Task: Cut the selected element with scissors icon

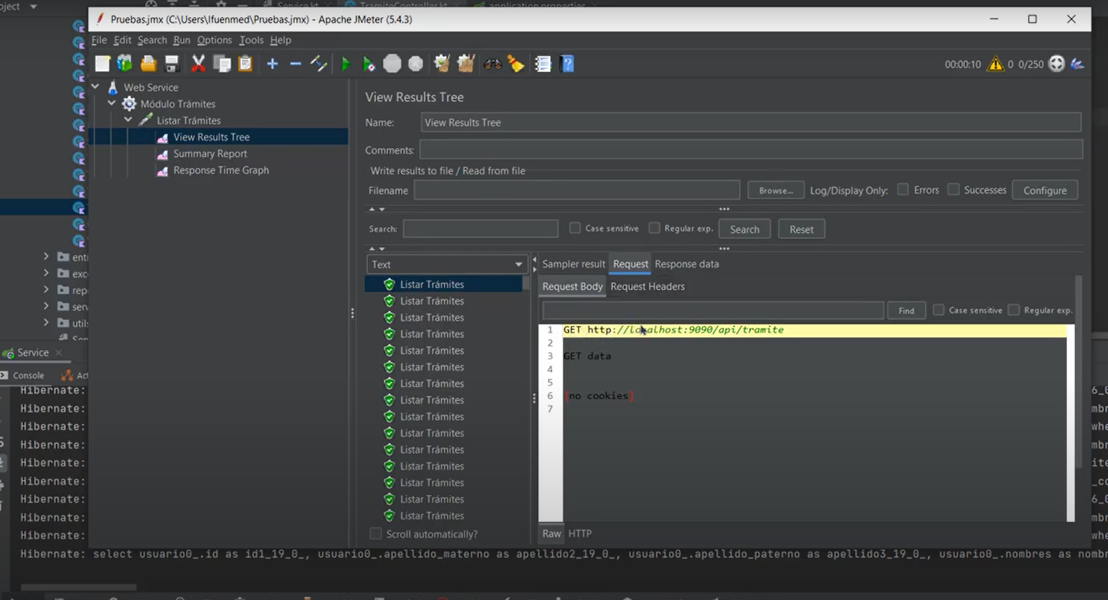Action: coord(198,63)
